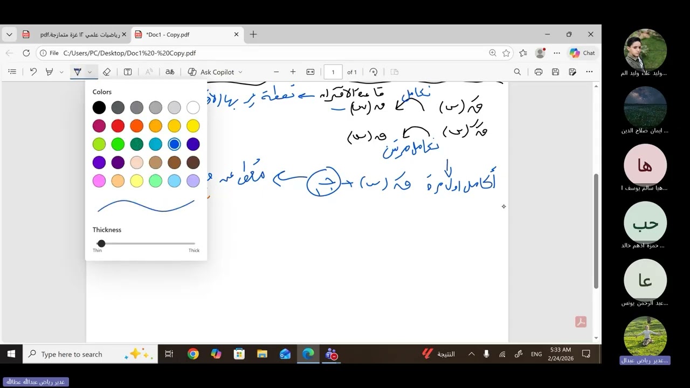Click the Ask Copilot button
690x388 pixels.
210,72
